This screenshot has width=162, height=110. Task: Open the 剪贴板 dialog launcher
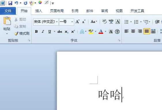point(29,40)
